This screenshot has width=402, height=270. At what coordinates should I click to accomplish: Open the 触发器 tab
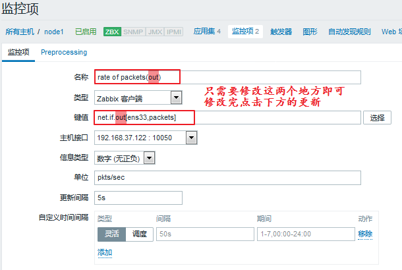pyautogui.click(x=281, y=32)
